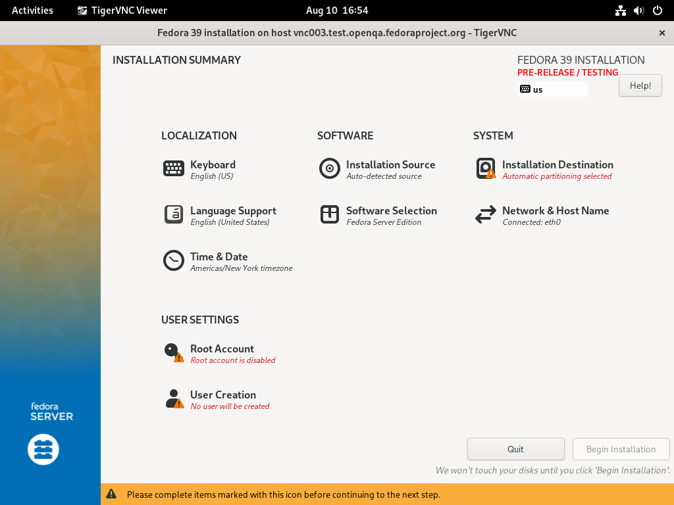Click the PRE-RELEASE / TESTING label
Screen dimensions: 674x505
coord(568,72)
